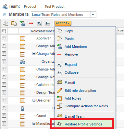Click the Paste clipboard toolbar icon
Screen dimensions: 124x129
click(14, 23)
